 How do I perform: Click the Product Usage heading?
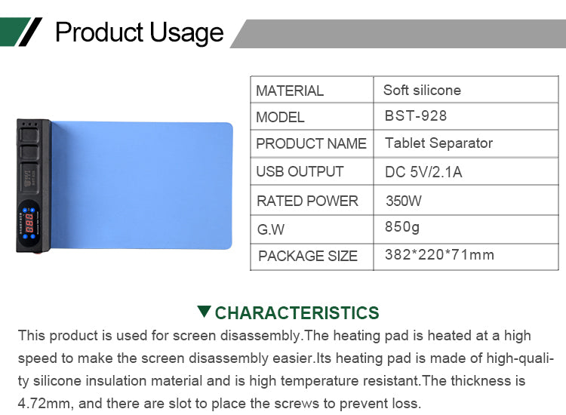140,32
